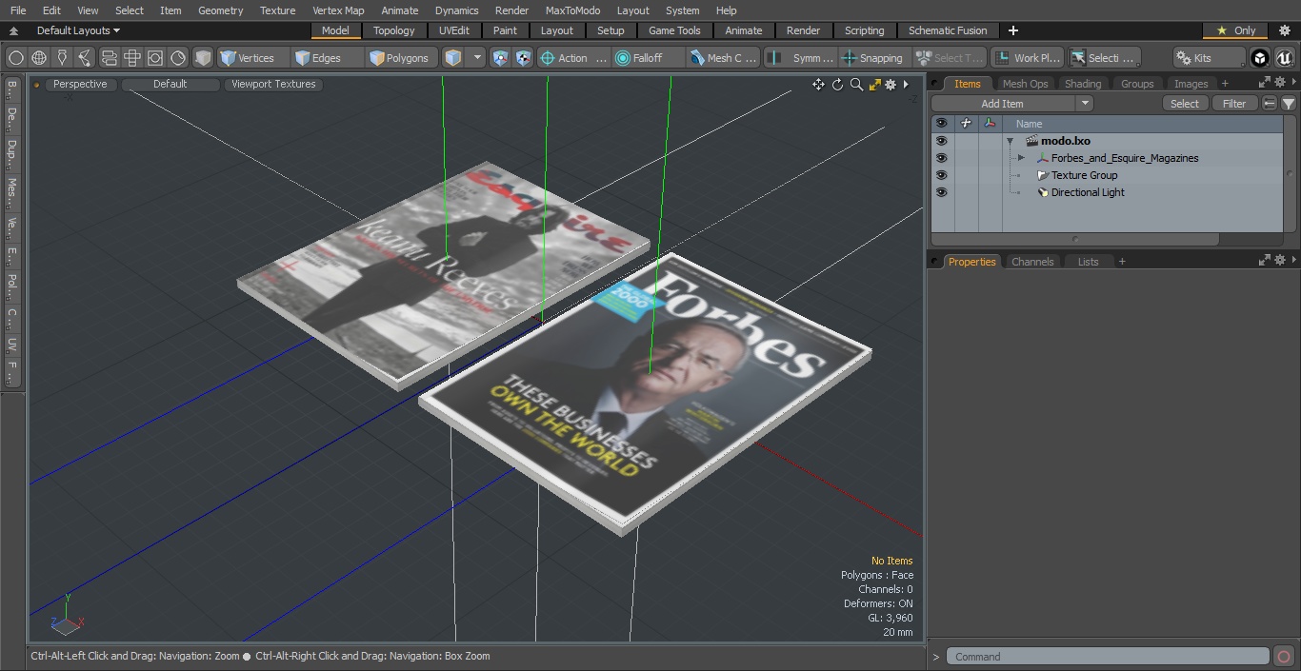This screenshot has width=1301, height=671.
Task: Click into the Command input field
Action: [x=1108, y=657]
